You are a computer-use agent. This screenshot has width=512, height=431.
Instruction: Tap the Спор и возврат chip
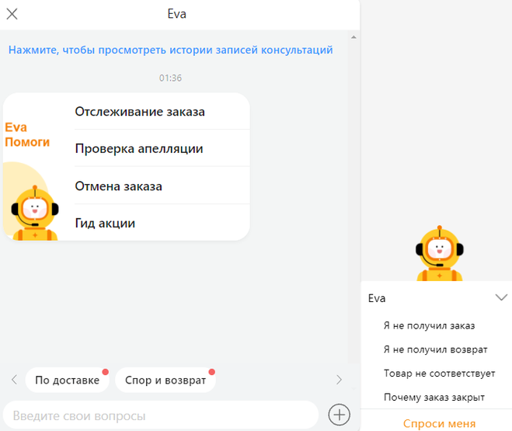coord(165,380)
